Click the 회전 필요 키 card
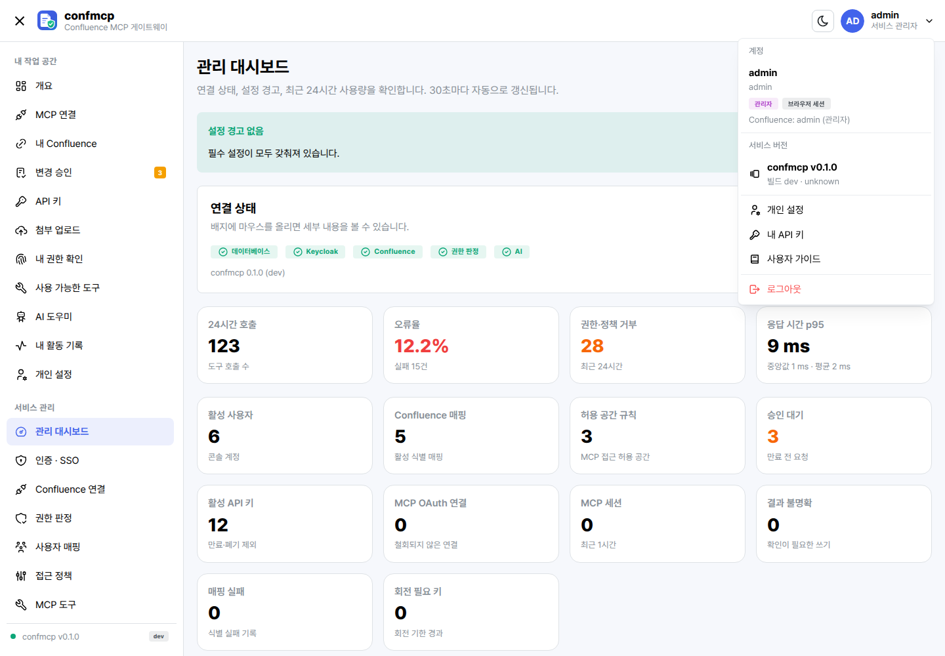The width and height of the screenshot is (945, 656). (471, 612)
